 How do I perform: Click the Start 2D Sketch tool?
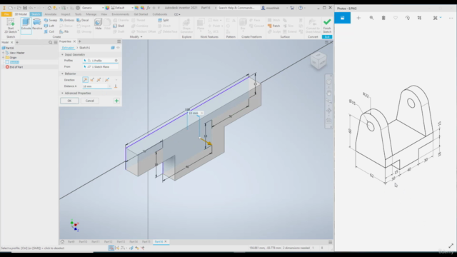point(11,26)
